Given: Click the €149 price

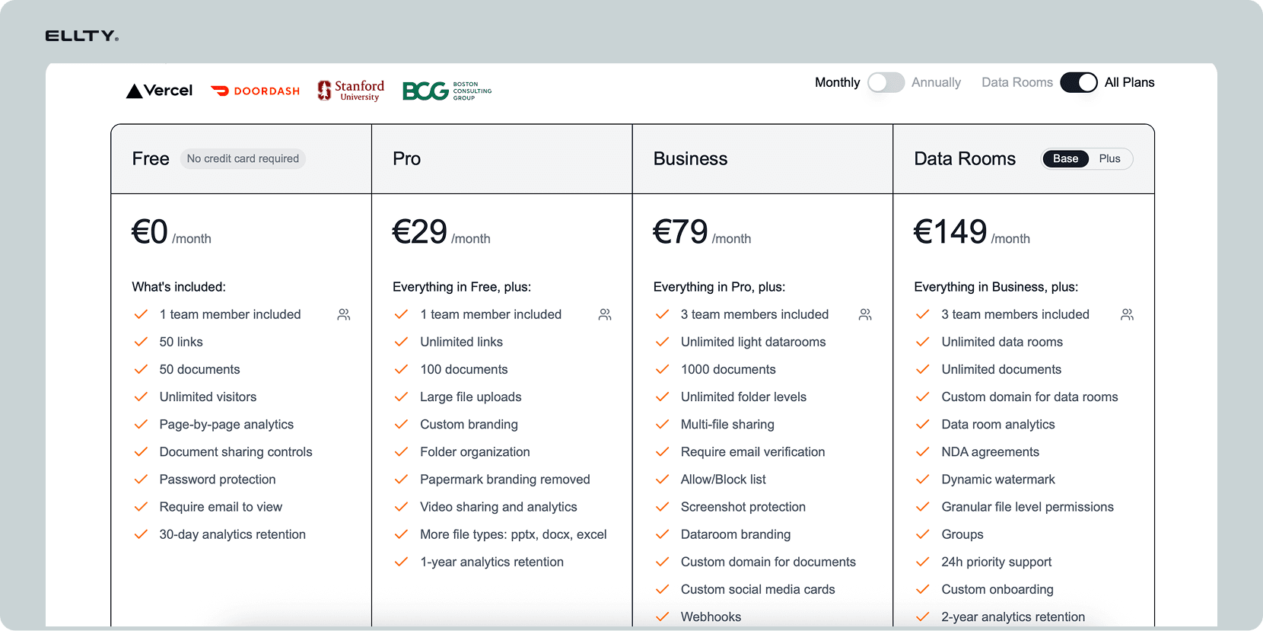Looking at the screenshot, I should (x=950, y=231).
